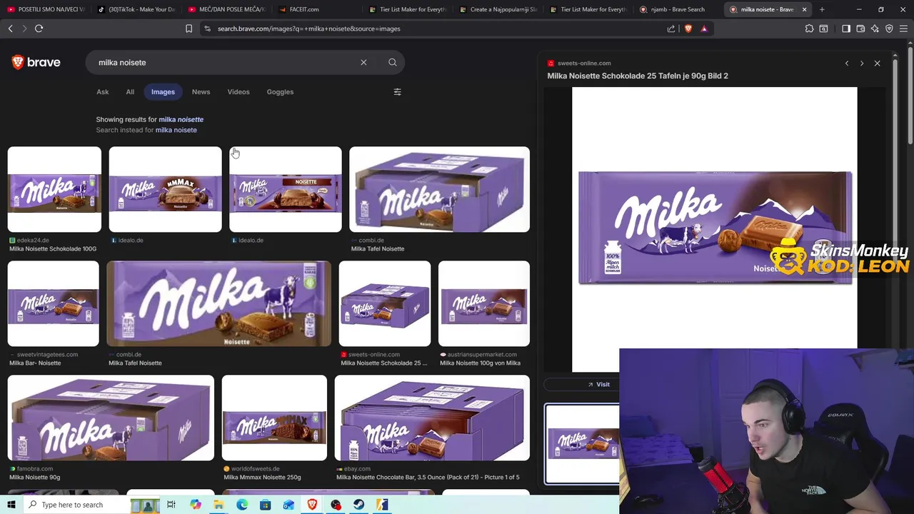The height and width of the screenshot is (514, 914).
Task: Switch to the njamb - Brave Search tab
Action: click(x=678, y=9)
